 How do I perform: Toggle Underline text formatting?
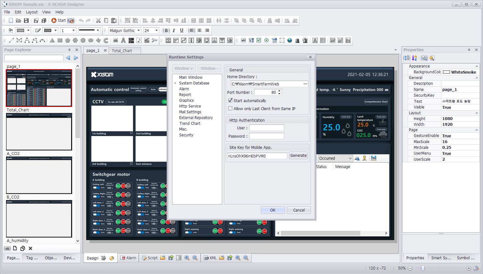tap(182, 30)
